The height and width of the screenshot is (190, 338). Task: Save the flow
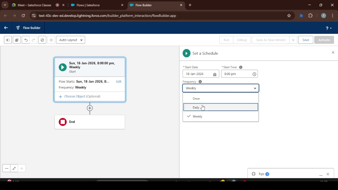pyautogui.click(x=306, y=40)
